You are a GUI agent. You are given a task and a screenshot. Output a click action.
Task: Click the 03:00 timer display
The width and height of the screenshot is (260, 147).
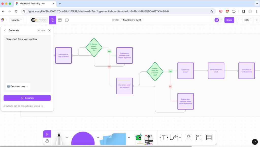[x=42, y=20]
